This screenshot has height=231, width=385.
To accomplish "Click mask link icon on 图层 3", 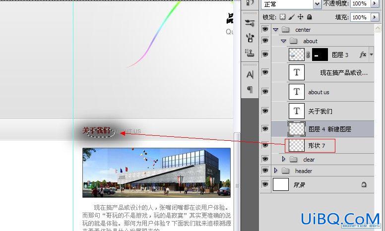I will 308,55.
